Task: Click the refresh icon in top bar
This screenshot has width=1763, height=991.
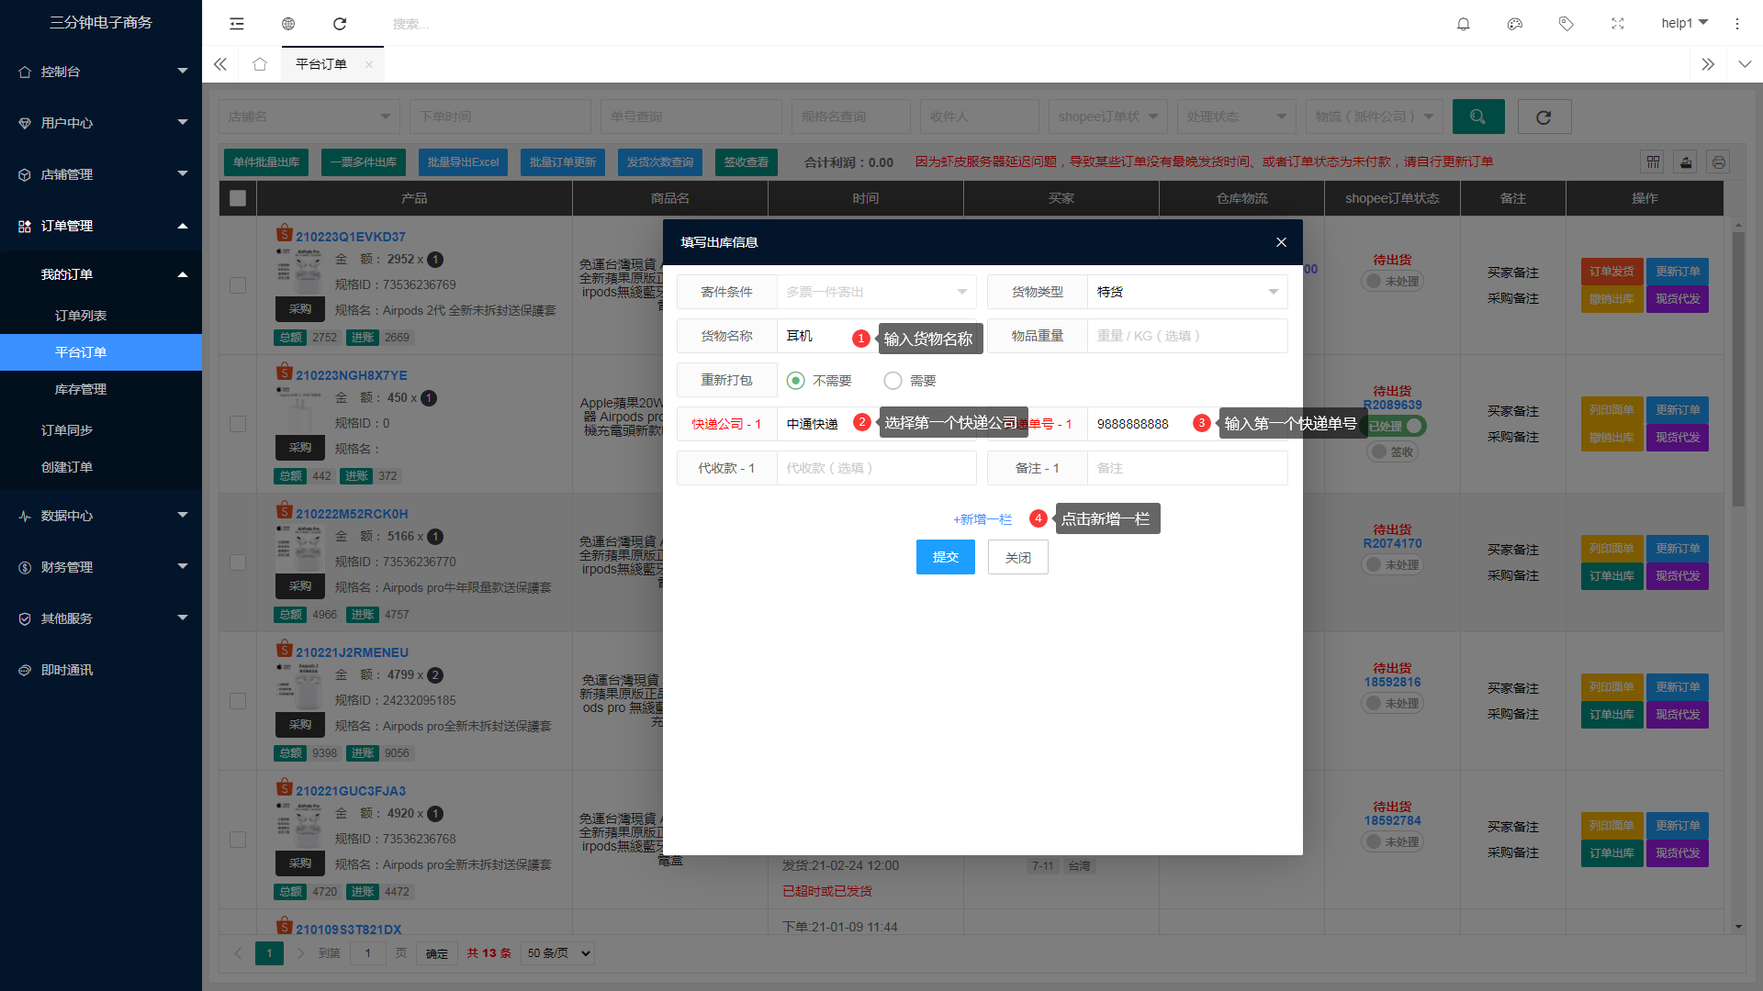Action: (x=340, y=24)
